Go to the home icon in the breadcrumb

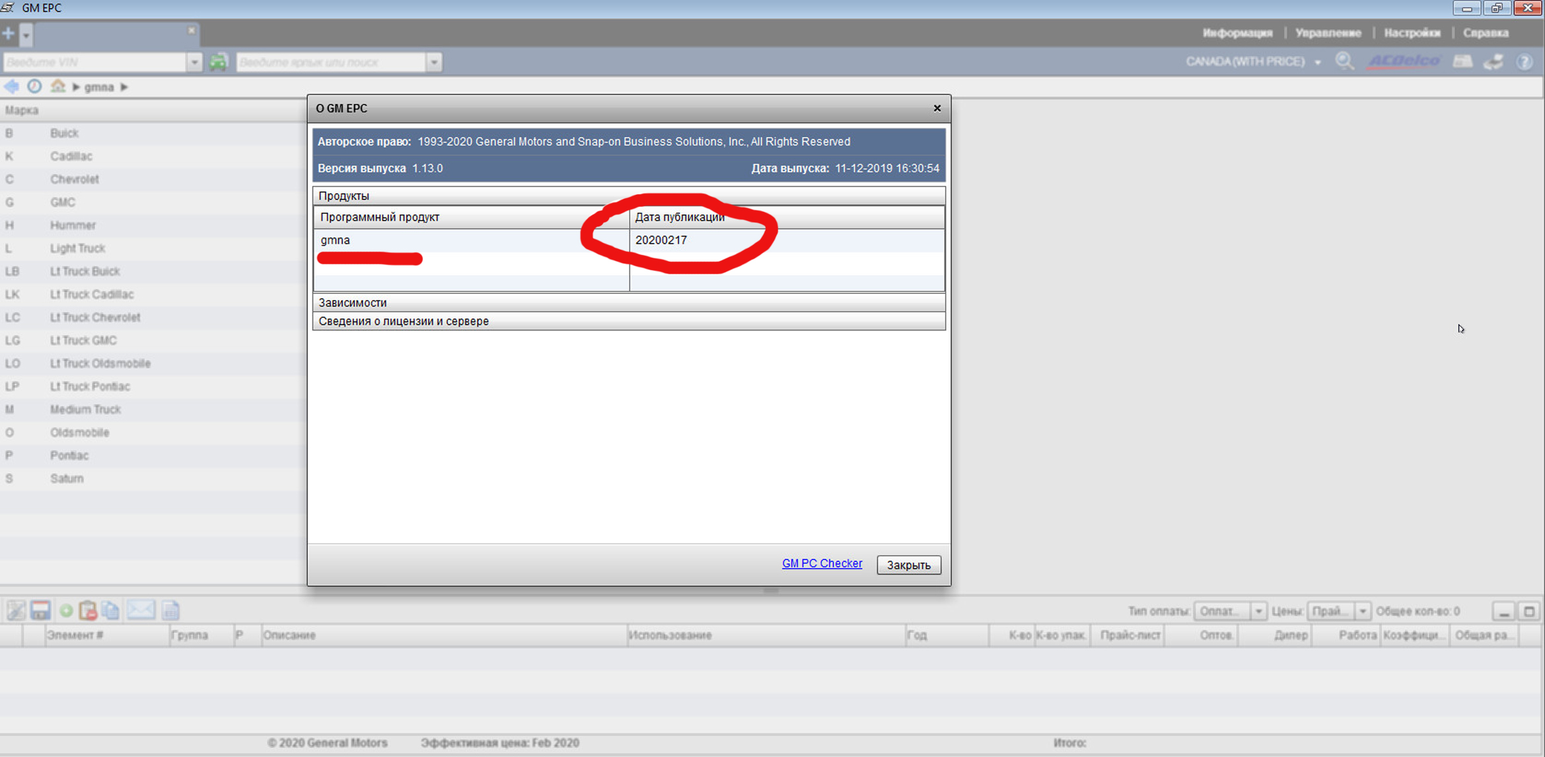pyautogui.click(x=58, y=87)
